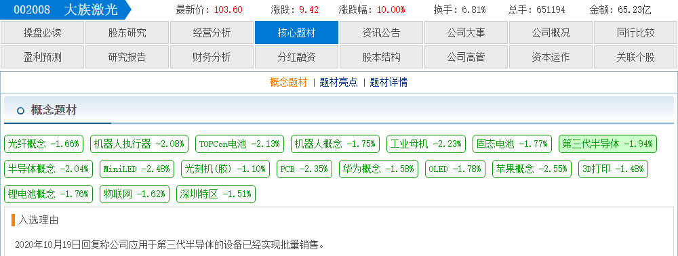Jump to 题材亮点 section

click(x=338, y=83)
